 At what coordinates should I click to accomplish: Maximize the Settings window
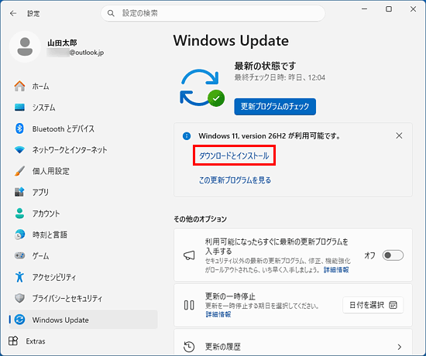(x=389, y=9)
